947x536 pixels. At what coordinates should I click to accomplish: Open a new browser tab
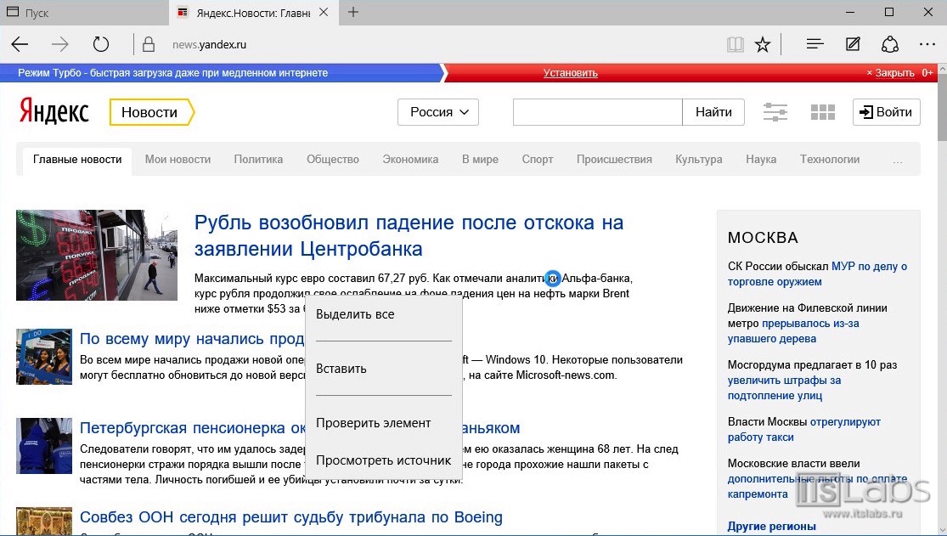pos(353,12)
